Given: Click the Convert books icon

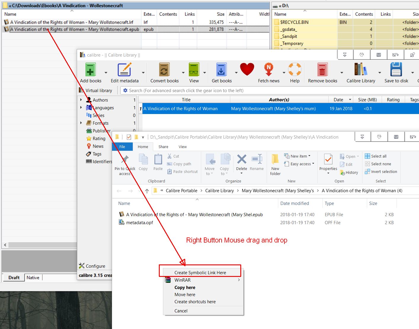Looking at the screenshot, I should click(x=164, y=70).
